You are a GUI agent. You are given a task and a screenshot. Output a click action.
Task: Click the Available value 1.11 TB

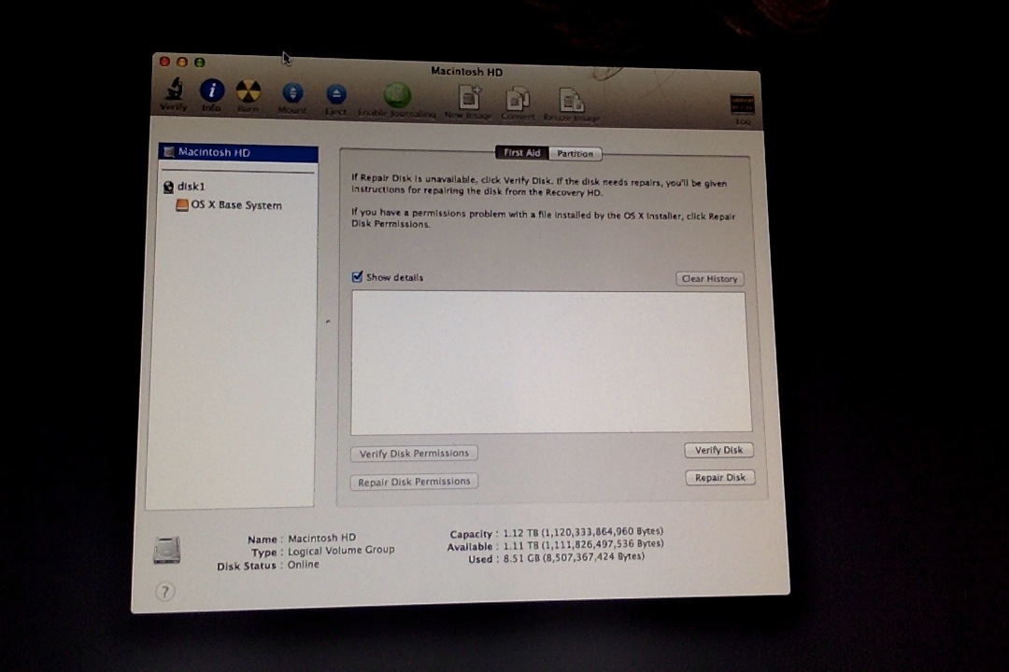(x=583, y=545)
